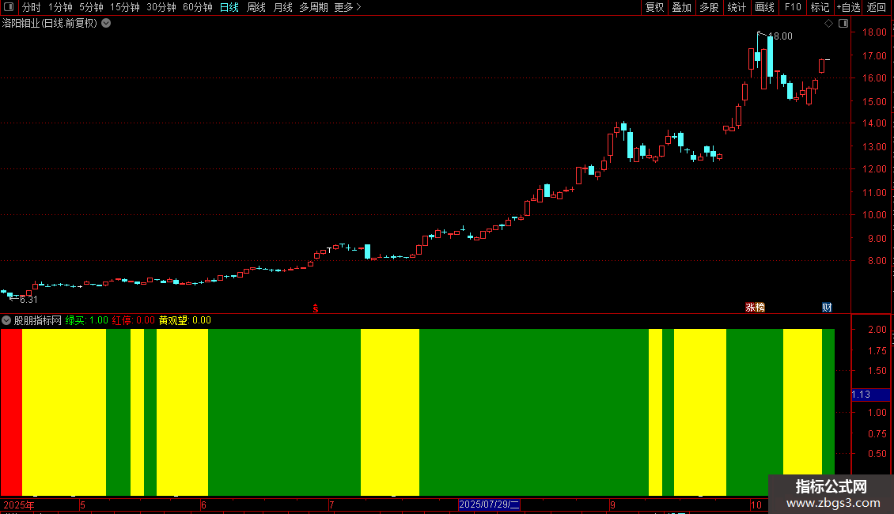Add stock via +自选 button

pos(848,7)
